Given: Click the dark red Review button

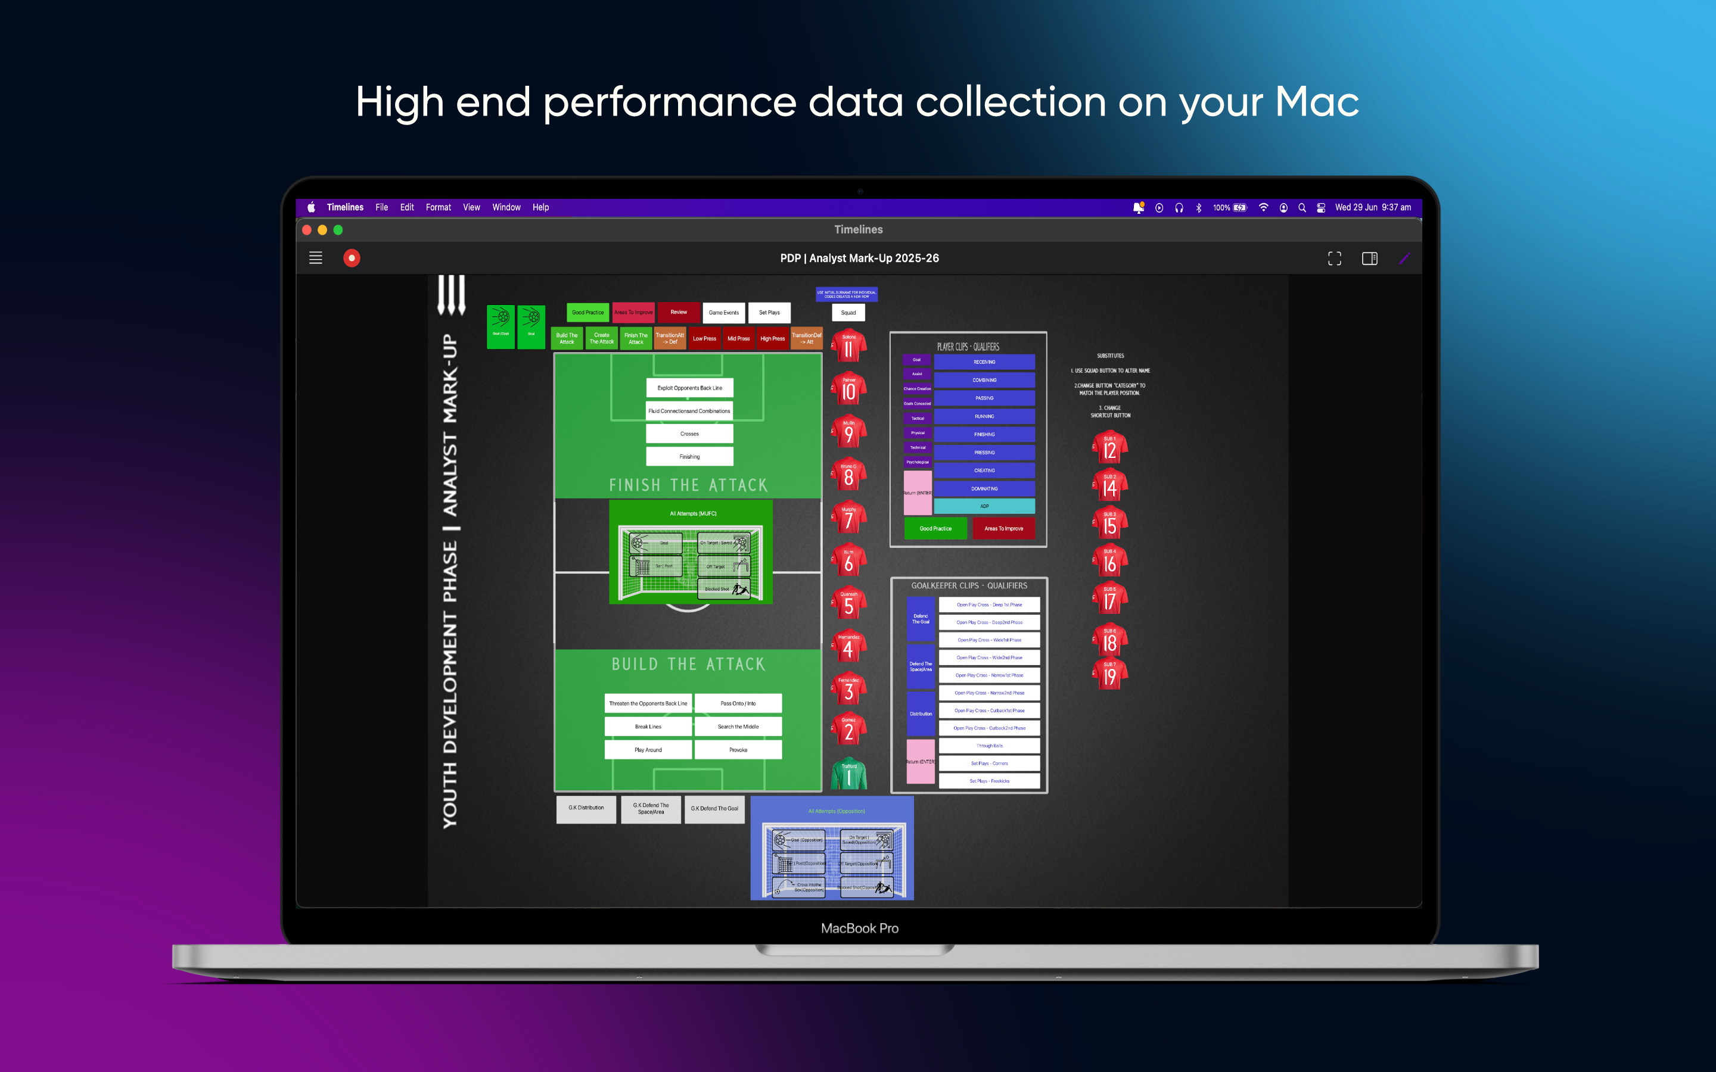Looking at the screenshot, I should [679, 313].
